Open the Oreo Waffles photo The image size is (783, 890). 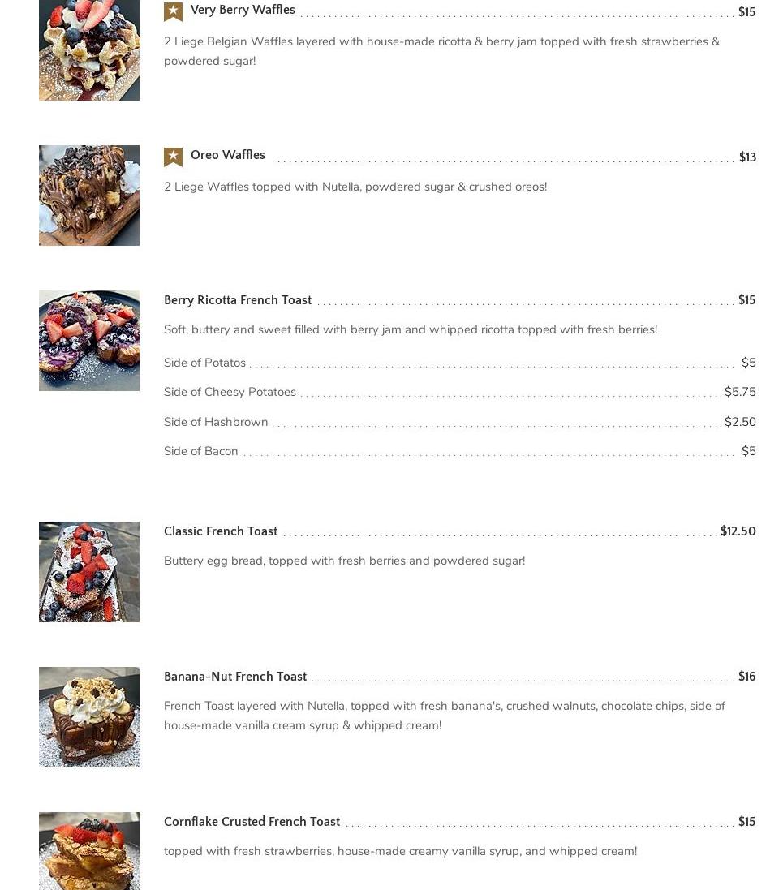click(89, 196)
